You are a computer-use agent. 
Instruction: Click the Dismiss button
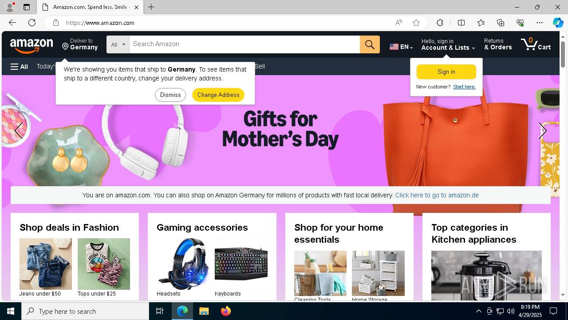pos(170,95)
